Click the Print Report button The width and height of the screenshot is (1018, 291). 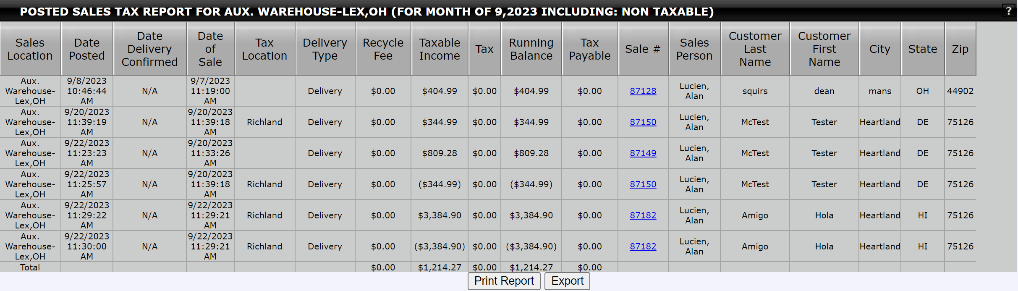click(x=504, y=281)
